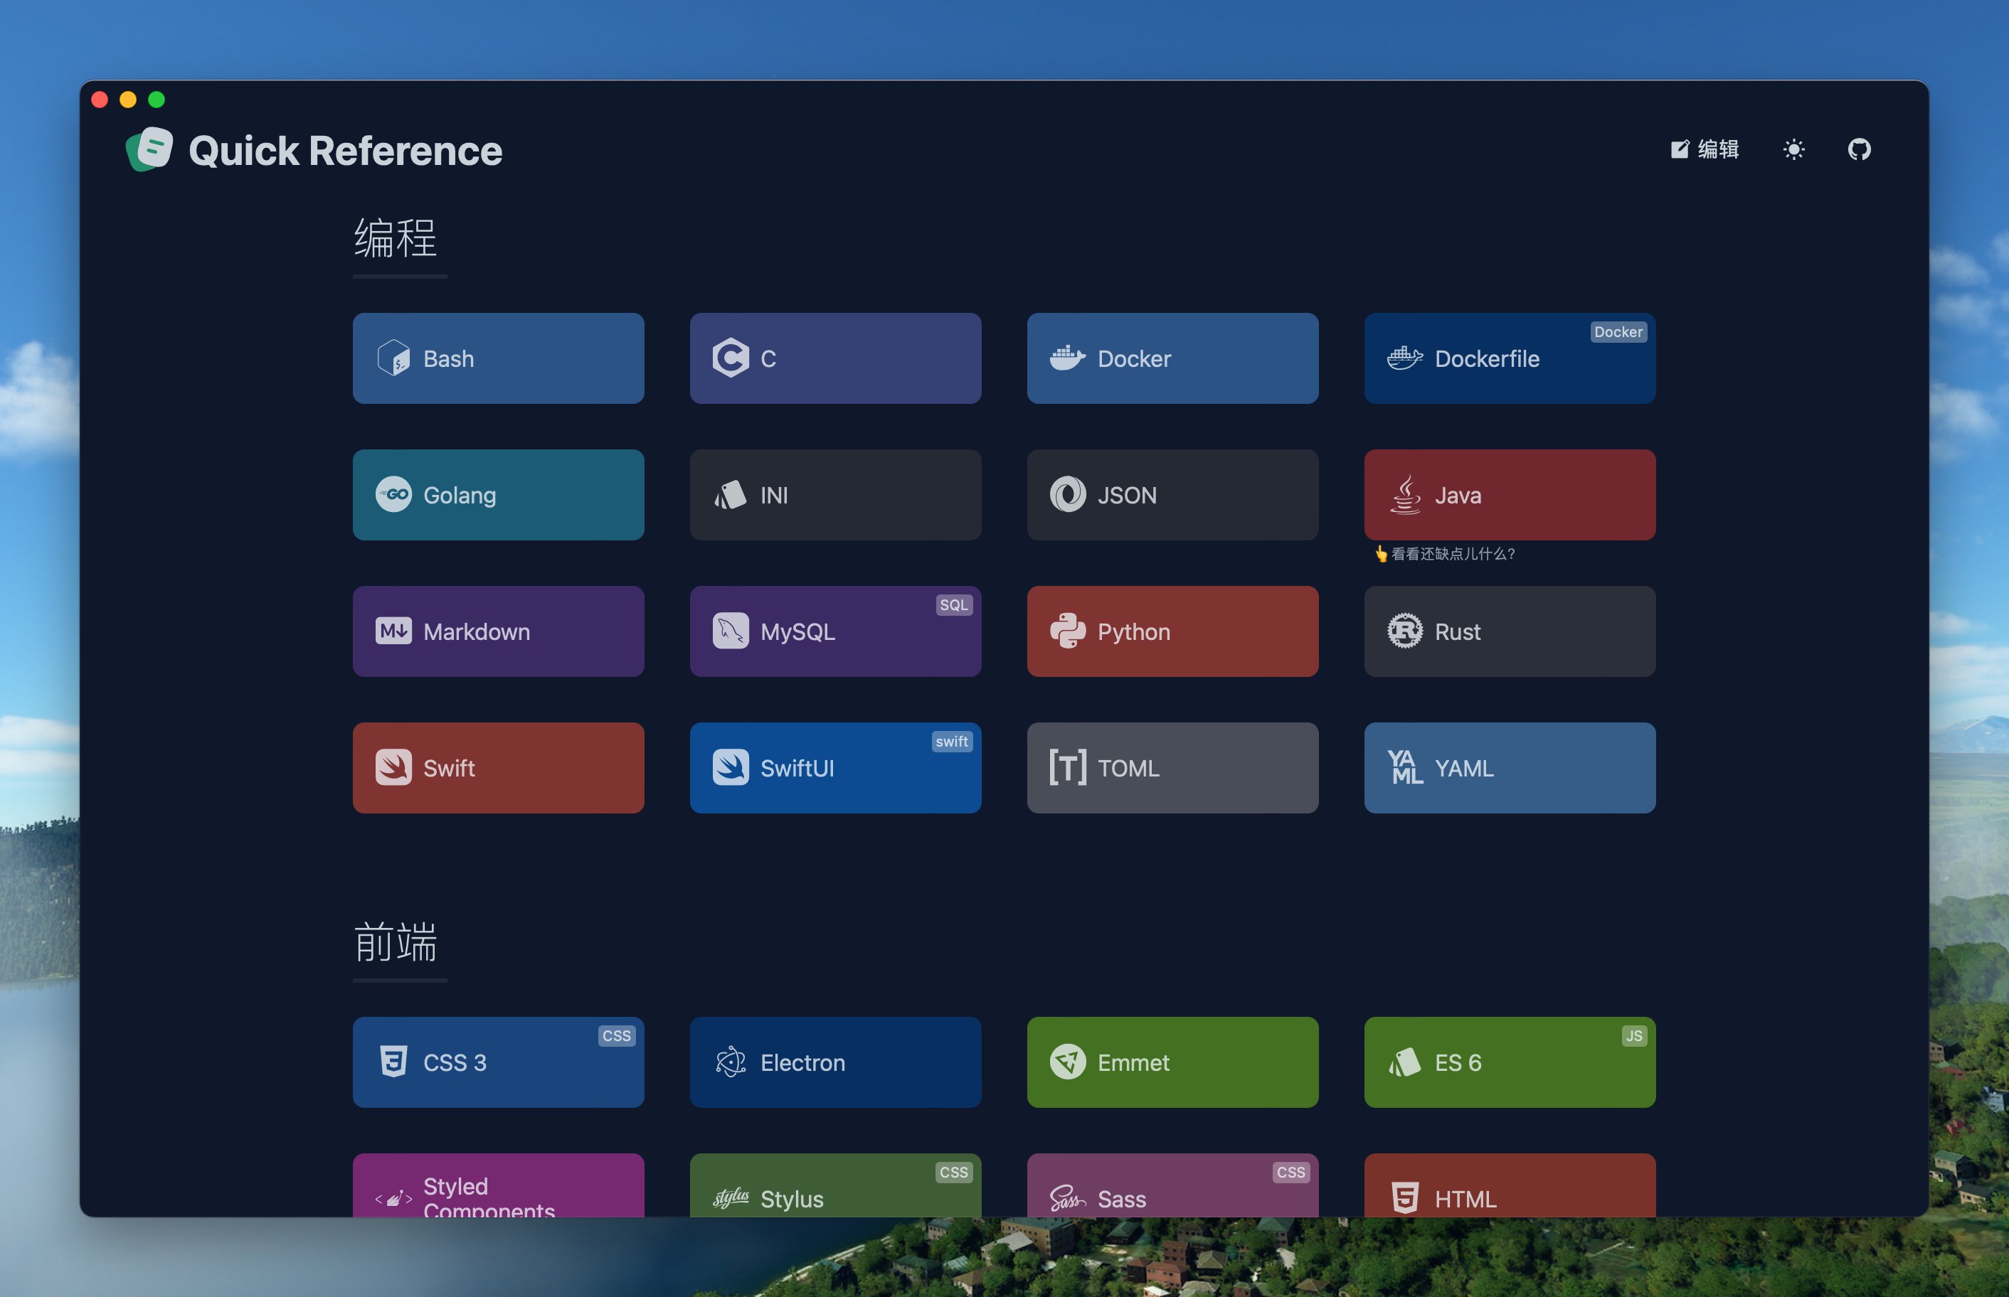Click the 看看还缺点儿什么? hint text

[1445, 553]
